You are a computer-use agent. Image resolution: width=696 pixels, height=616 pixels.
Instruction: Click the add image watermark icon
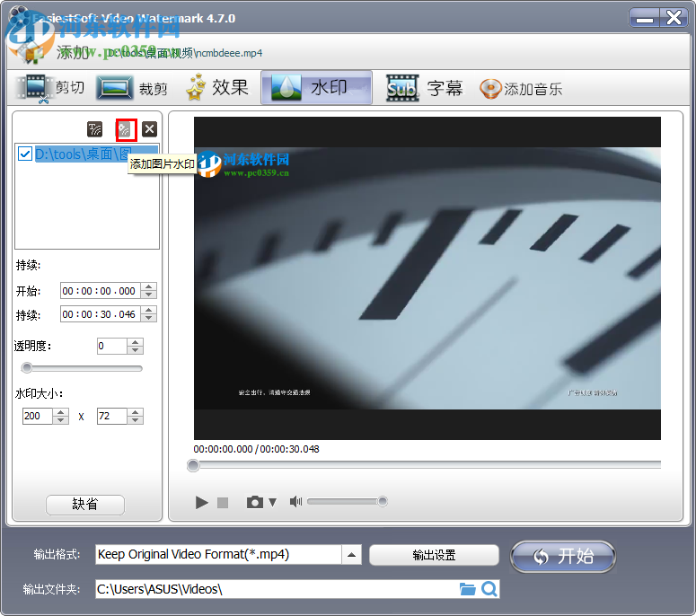coord(124,129)
